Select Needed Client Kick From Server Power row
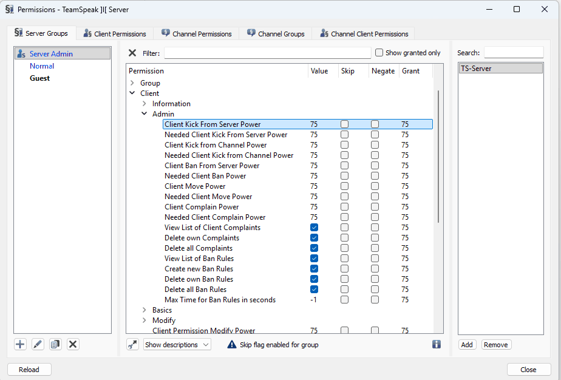Screen dimensions: 561x380 [x=297, y=135]
